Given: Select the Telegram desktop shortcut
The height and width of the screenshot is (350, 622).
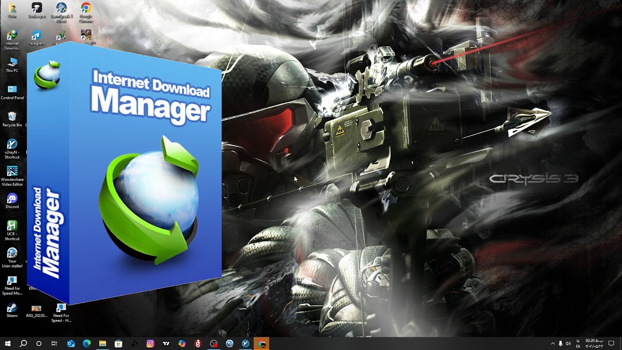Looking at the screenshot, I should pyautogui.click(x=37, y=38).
